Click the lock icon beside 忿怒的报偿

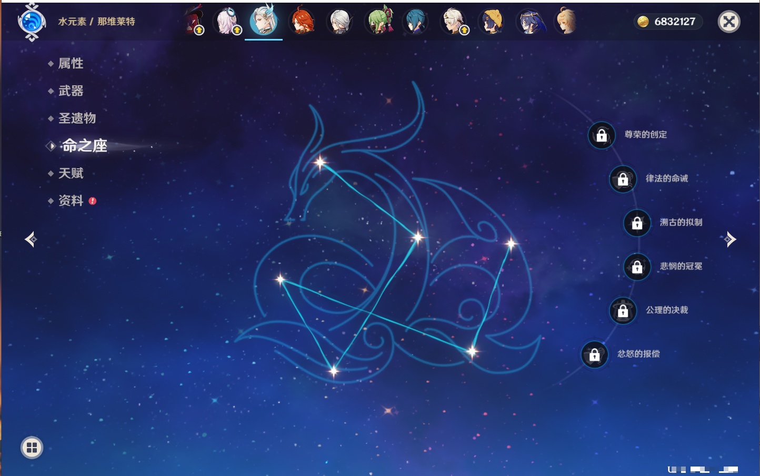click(x=594, y=355)
